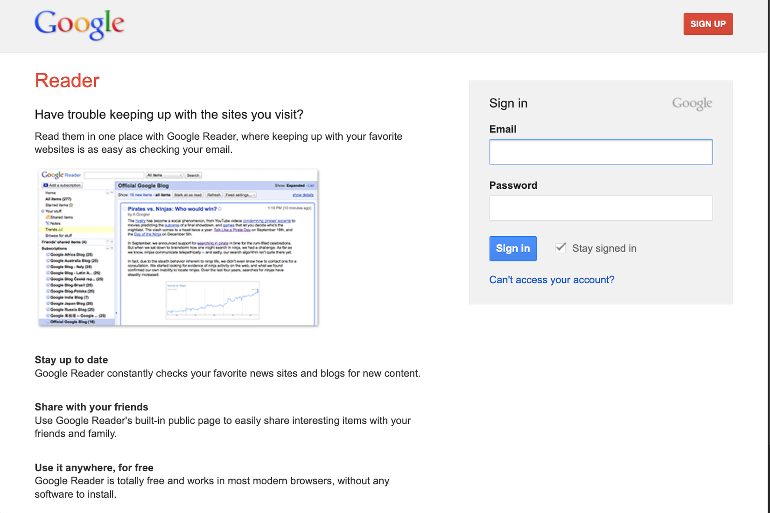Click the SIGN UP button

click(x=708, y=24)
